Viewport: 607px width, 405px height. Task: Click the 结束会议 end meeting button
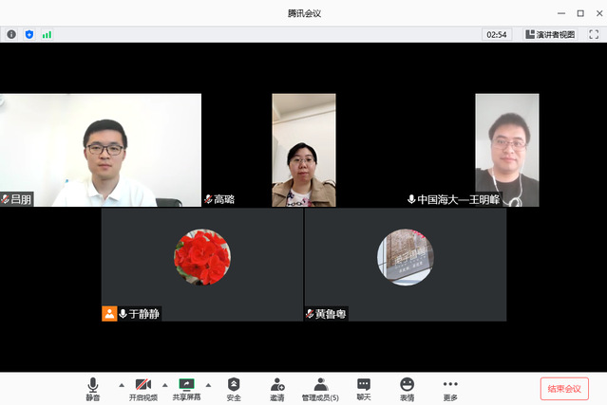click(564, 389)
